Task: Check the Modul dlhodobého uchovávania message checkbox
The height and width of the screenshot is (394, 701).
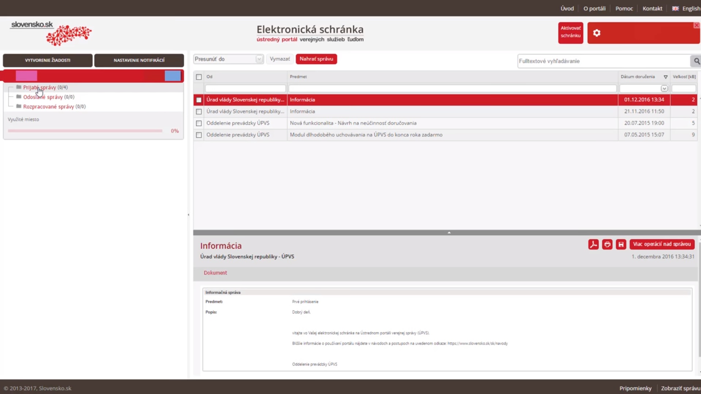Action: click(199, 135)
